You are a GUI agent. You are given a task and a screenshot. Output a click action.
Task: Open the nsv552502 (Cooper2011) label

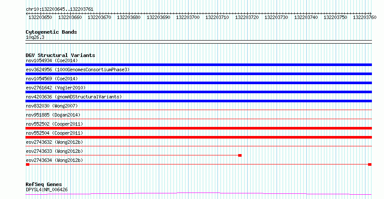(x=54, y=124)
